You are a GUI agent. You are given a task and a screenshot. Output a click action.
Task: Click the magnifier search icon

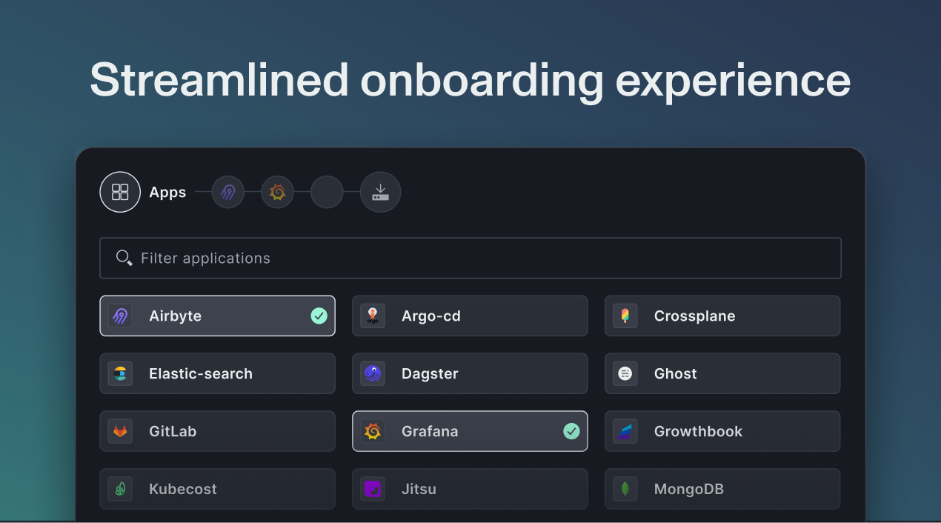coord(124,258)
